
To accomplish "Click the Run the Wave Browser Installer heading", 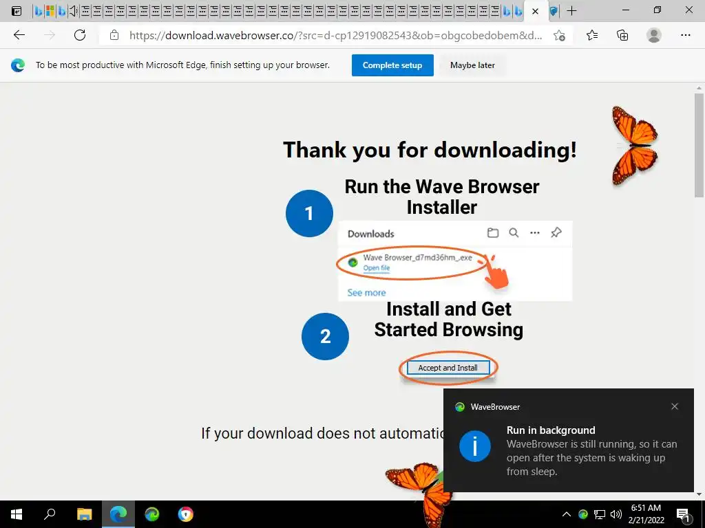I will [442, 197].
